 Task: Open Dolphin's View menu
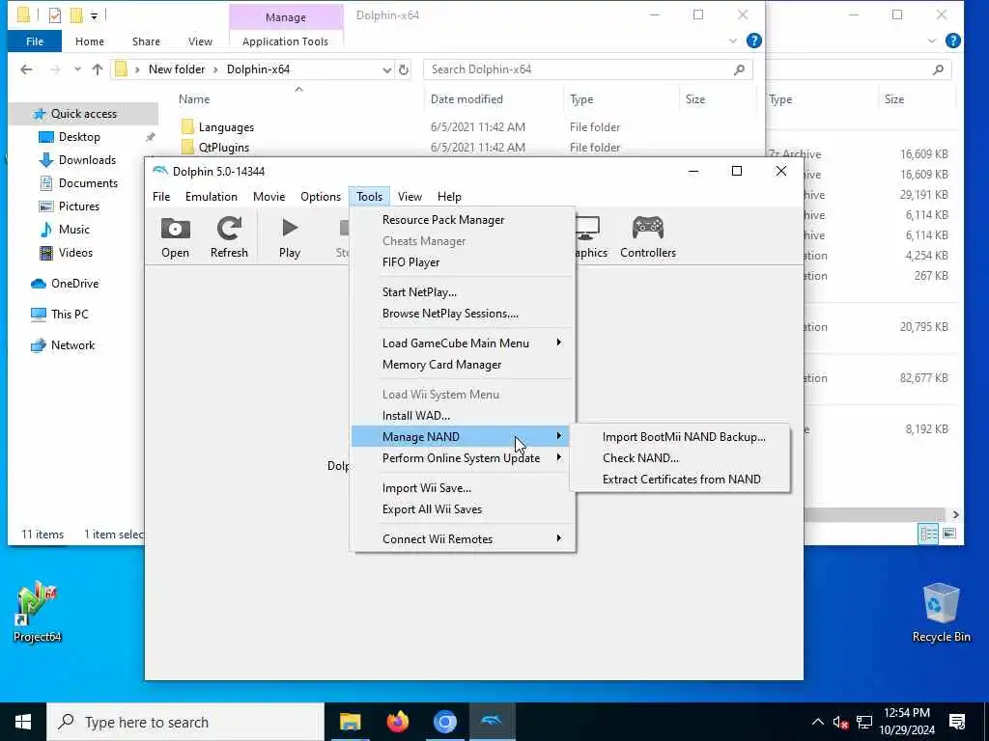pyautogui.click(x=410, y=197)
